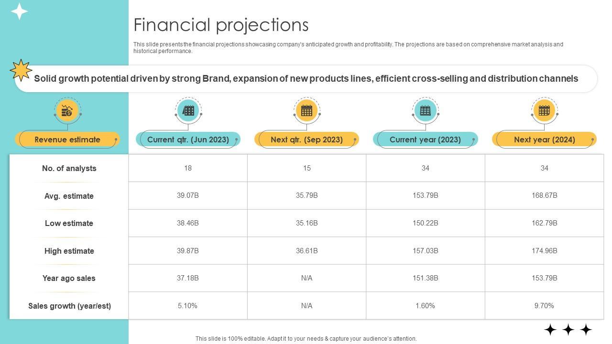
Task: Click the calendar icon above Next year
Action: [x=544, y=111]
